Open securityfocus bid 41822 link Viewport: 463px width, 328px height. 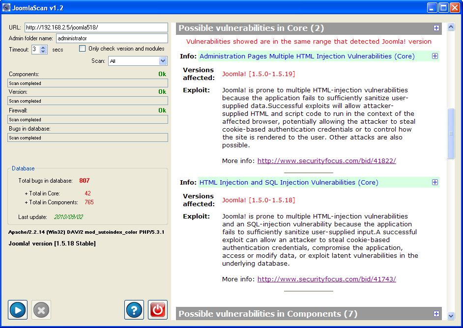click(326, 161)
